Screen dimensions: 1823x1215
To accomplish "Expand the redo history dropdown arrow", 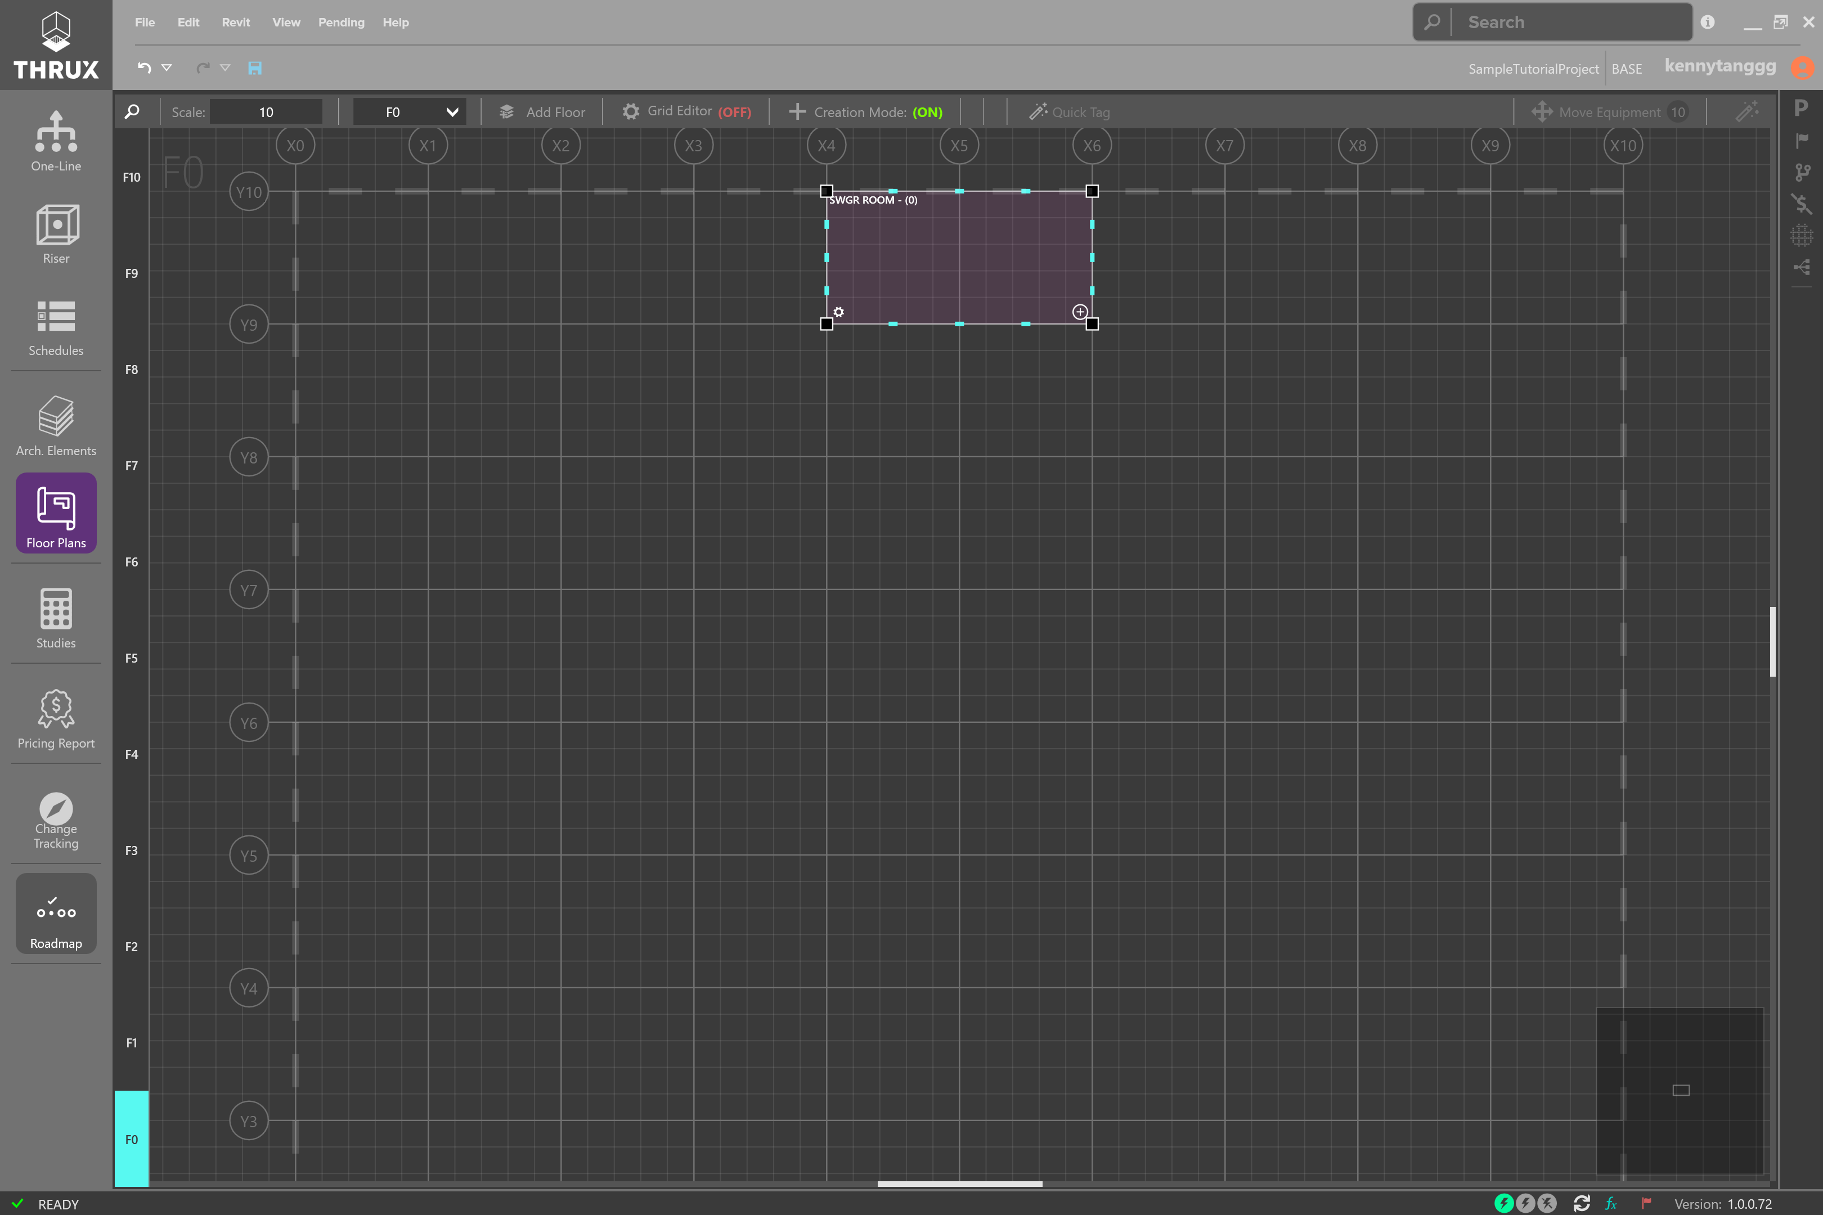I will click(x=226, y=68).
